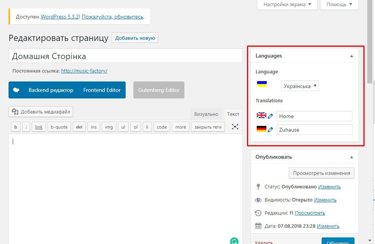Insert unordered list with ul button
The image size is (375, 244).
click(x=123, y=127)
